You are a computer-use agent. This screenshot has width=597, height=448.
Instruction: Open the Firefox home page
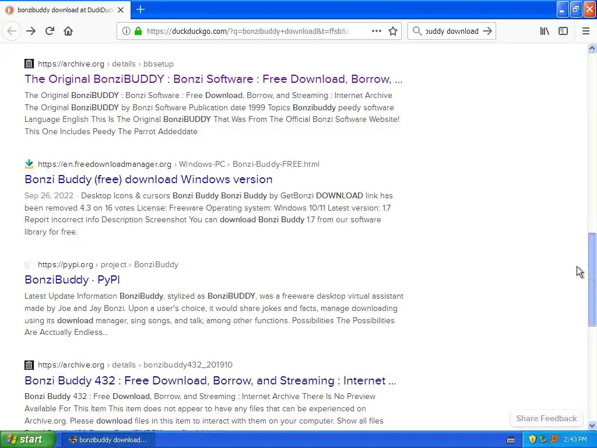(68, 31)
